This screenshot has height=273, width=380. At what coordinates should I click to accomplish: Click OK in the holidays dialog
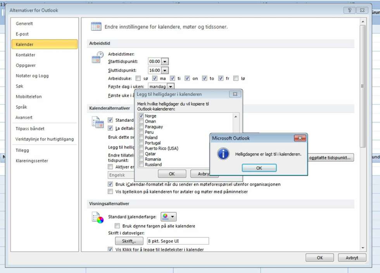click(x=172, y=174)
